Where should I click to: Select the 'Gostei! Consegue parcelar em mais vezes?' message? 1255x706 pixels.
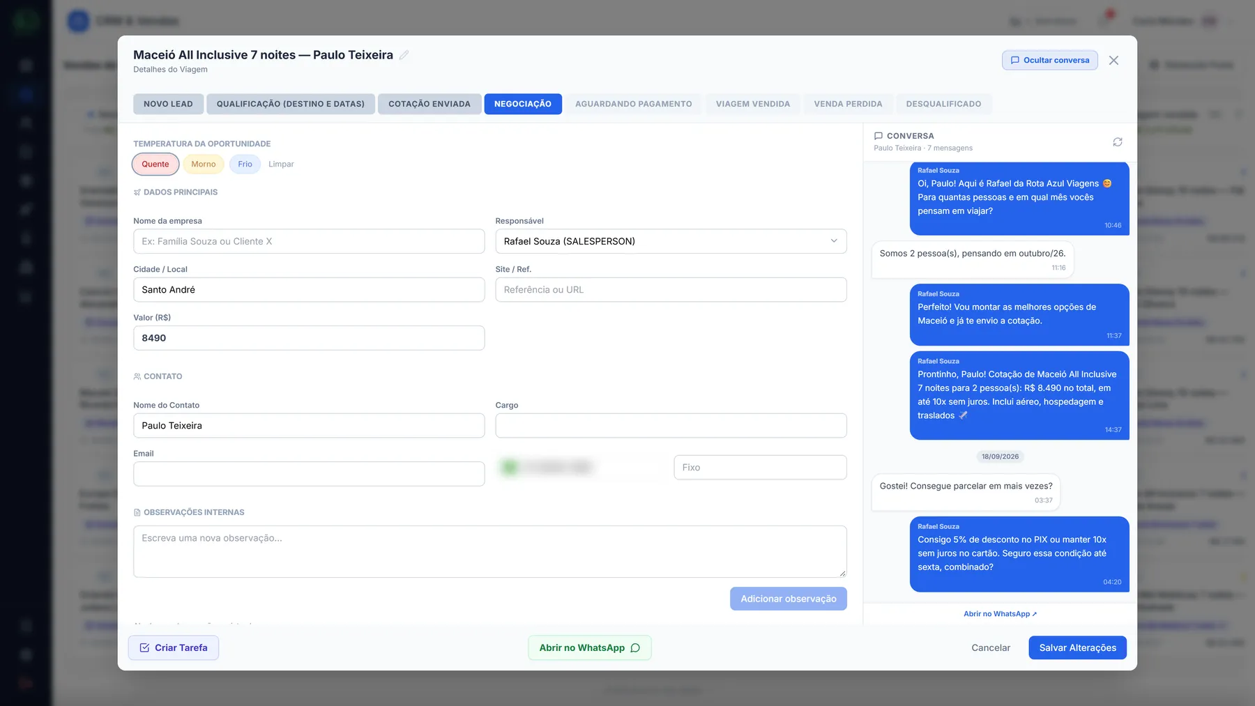pos(966,492)
